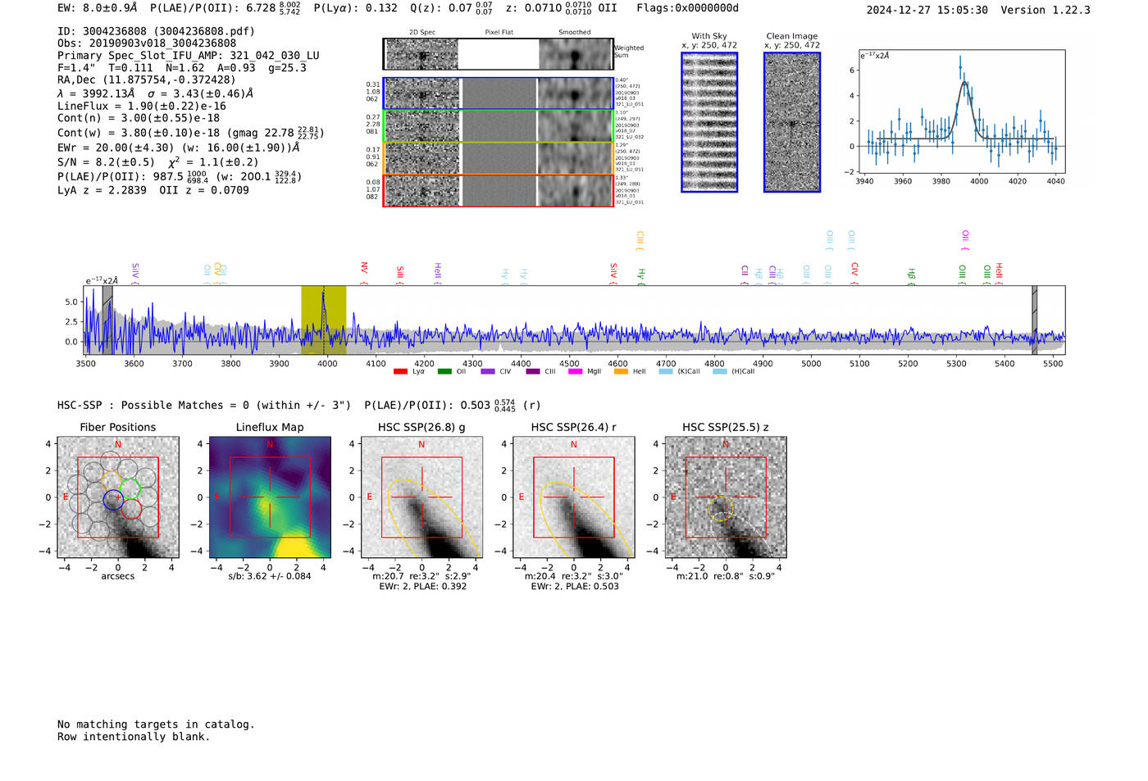
Task: Click the magenta MgII legend swatch
Action: [x=577, y=372]
